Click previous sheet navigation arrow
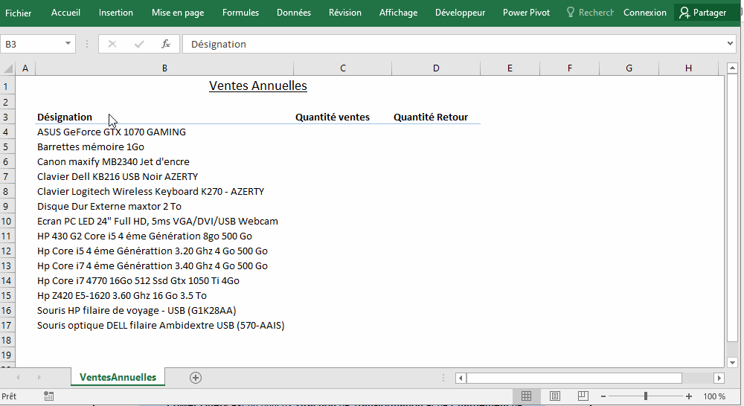This screenshot has height=406, width=744. pyautogui.click(x=18, y=378)
